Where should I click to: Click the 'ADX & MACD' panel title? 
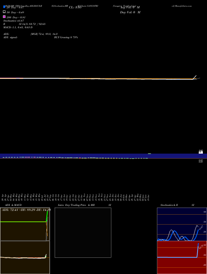(13, 205)
